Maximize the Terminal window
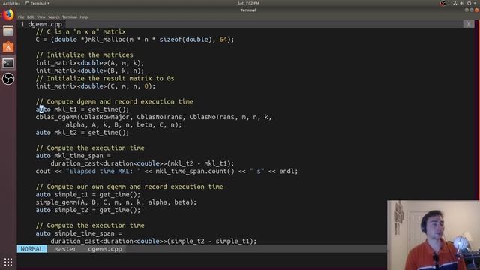This screenshot has width=480, height=270. 472,10
